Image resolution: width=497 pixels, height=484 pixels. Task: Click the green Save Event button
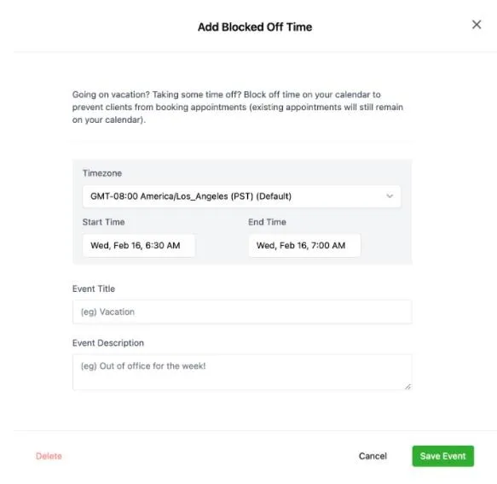(442, 456)
